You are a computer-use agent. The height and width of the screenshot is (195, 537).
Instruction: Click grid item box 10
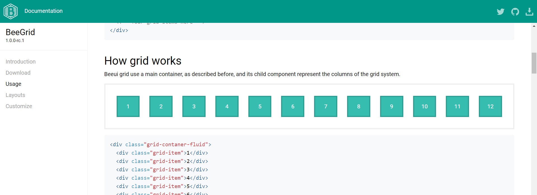[425, 106]
